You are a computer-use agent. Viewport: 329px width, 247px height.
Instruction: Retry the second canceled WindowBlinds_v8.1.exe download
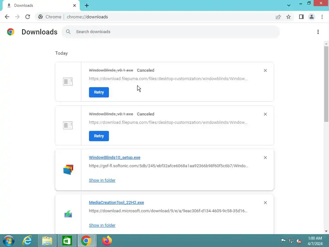[x=99, y=136]
